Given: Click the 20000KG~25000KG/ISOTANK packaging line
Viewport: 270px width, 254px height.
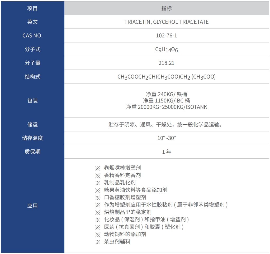Looking at the screenshot, I should tap(166, 107).
